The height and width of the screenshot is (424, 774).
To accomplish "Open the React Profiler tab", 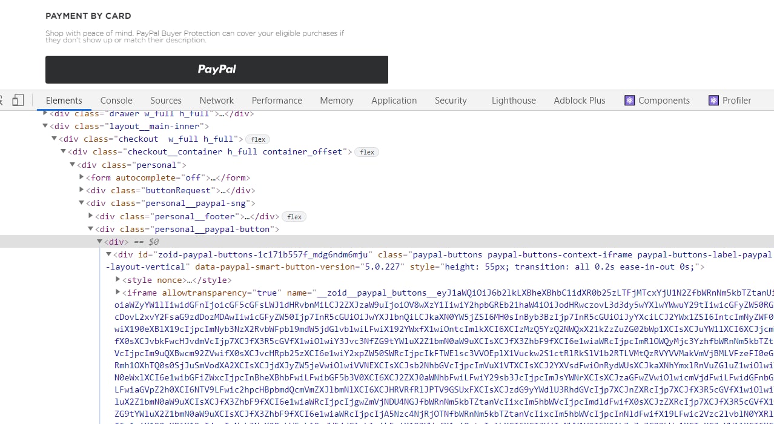I will pyautogui.click(x=730, y=101).
